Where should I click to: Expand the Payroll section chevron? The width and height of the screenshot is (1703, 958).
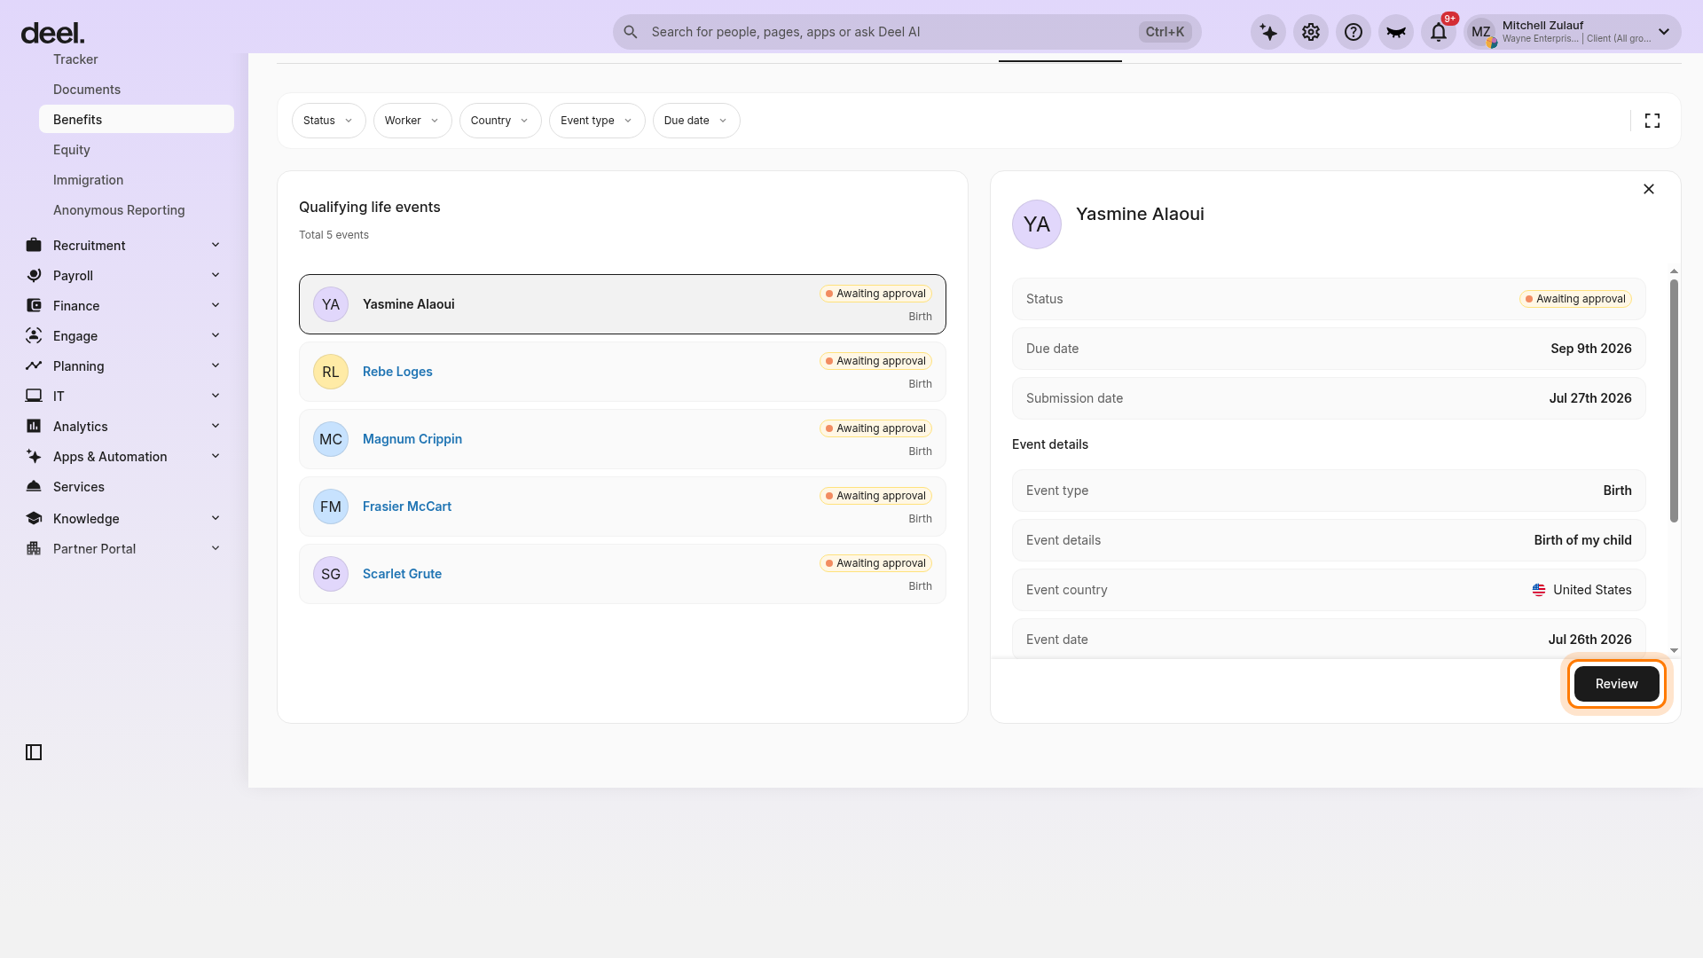click(x=216, y=275)
